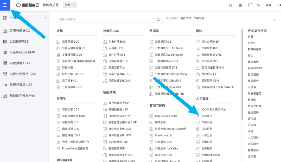Open 弹性公网IP EIP link
The height and width of the screenshot is (162, 281).
click(x=210, y=42)
